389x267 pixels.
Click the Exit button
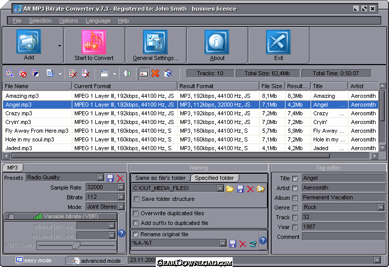278,46
